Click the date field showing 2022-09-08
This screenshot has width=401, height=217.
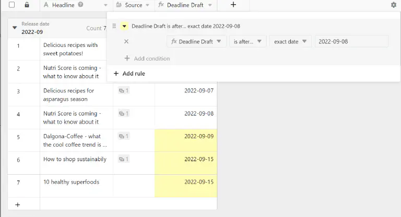tap(351, 41)
